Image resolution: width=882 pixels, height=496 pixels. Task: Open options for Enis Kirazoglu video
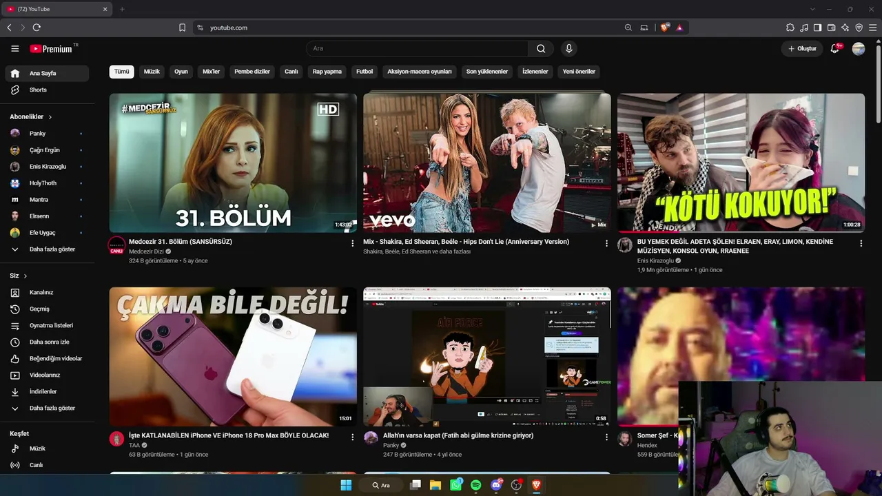point(861,243)
